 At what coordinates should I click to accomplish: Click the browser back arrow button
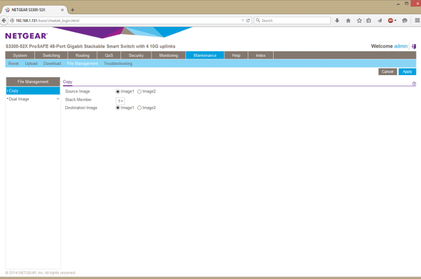click(x=4, y=21)
